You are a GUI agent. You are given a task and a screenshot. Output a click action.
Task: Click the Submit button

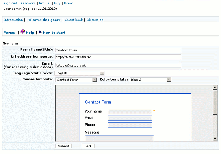63,146
